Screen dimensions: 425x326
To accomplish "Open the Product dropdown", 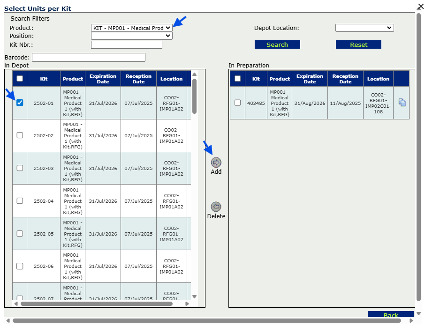I will pyautogui.click(x=131, y=28).
